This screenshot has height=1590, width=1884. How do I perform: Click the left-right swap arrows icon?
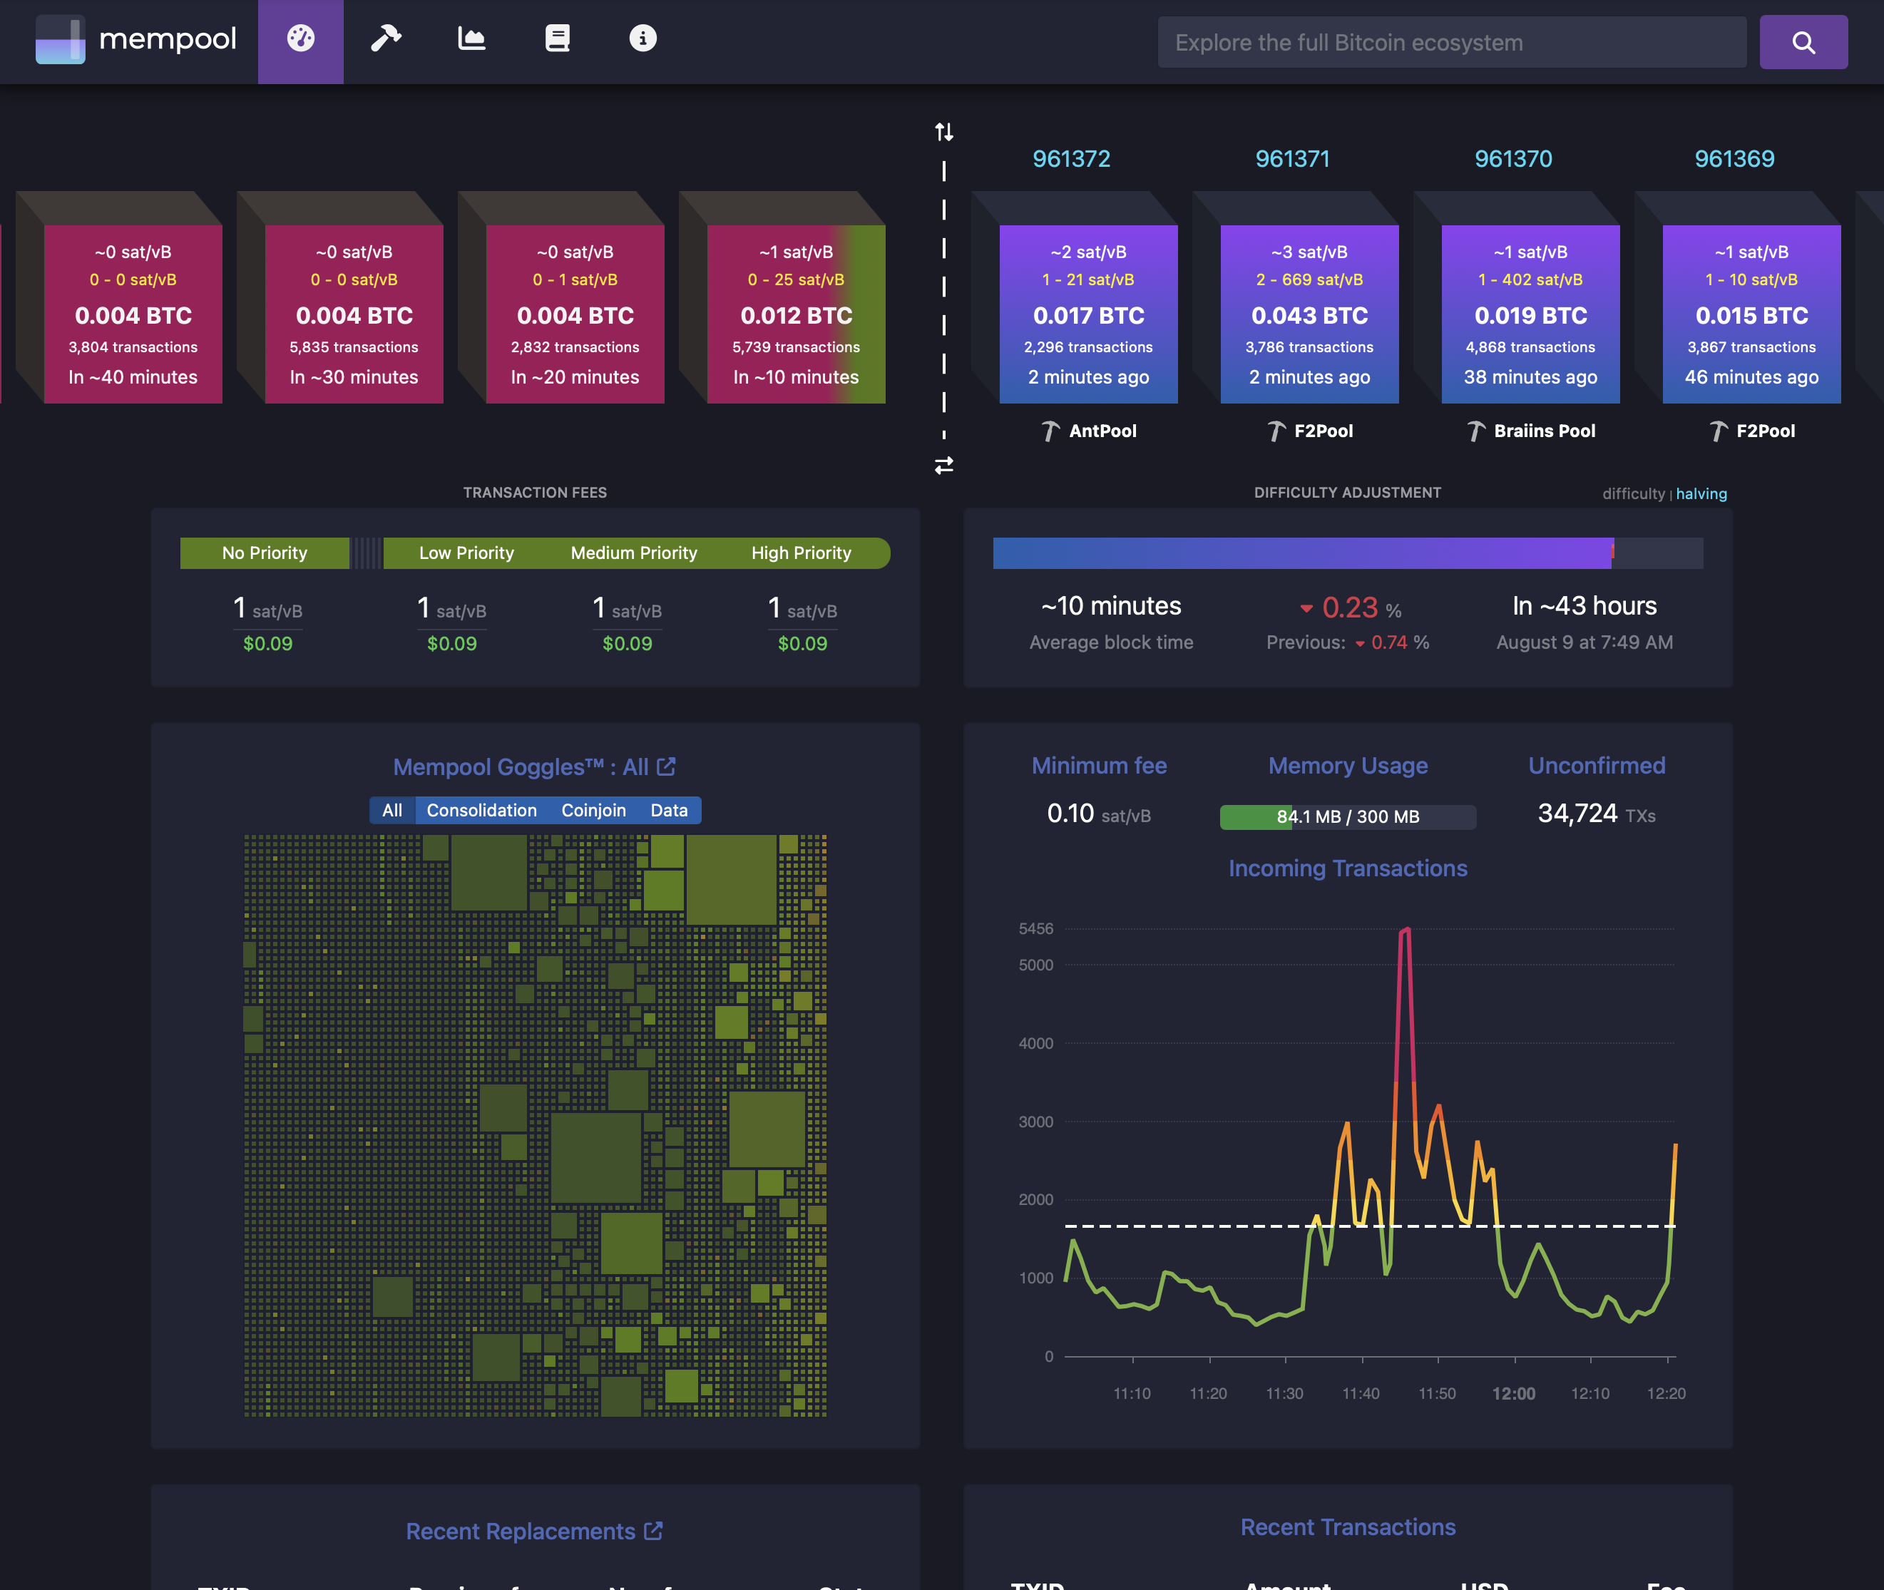pyautogui.click(x=944, y=465)
